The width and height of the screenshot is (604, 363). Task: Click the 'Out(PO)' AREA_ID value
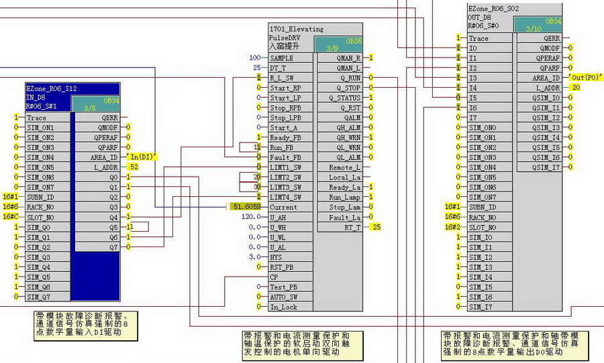(586, 77)
